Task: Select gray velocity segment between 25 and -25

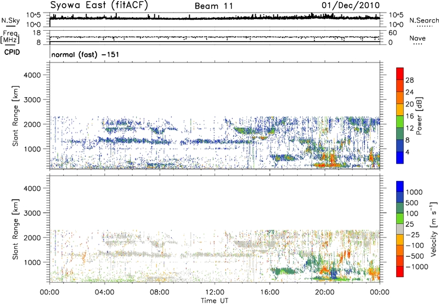Action: click(400, 229)
